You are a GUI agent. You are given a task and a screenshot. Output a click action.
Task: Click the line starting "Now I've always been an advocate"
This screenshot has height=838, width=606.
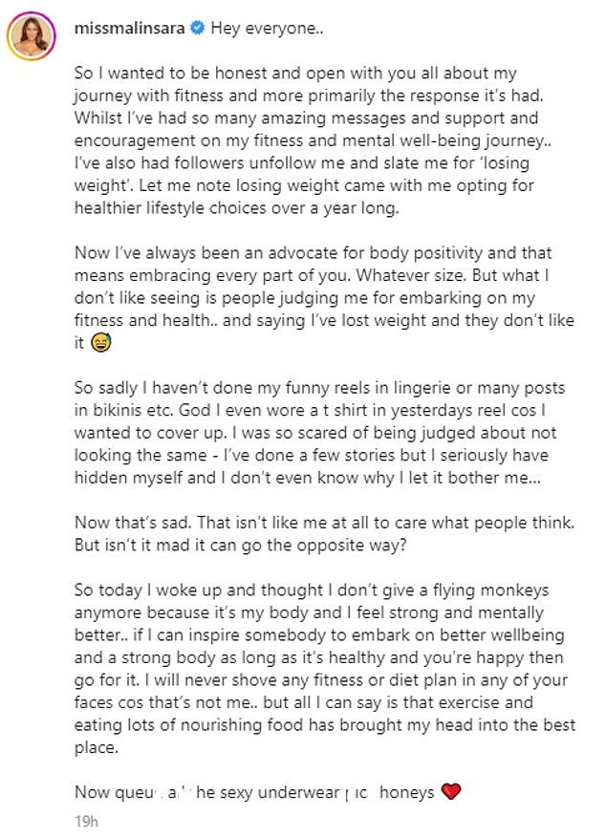coord(314,252)
